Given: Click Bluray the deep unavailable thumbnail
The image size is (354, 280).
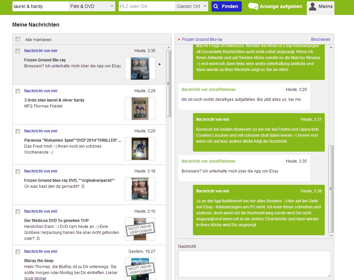Looking at the screenshot, I should click(140, 269).
